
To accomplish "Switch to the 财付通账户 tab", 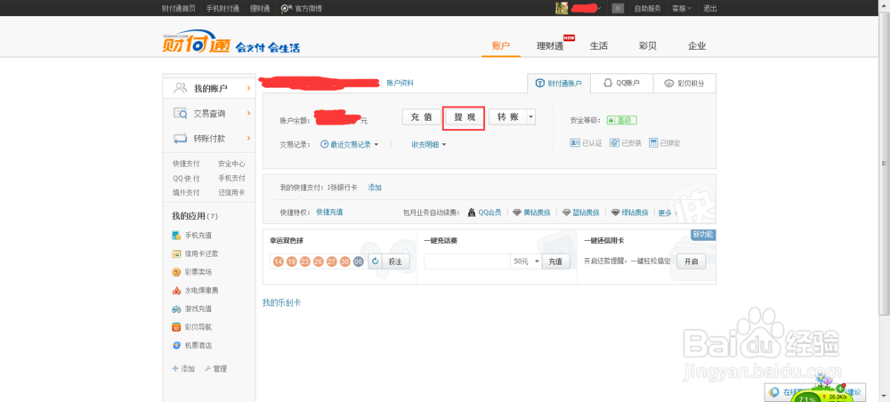I will pyautogui.click(x=559, y=83).
